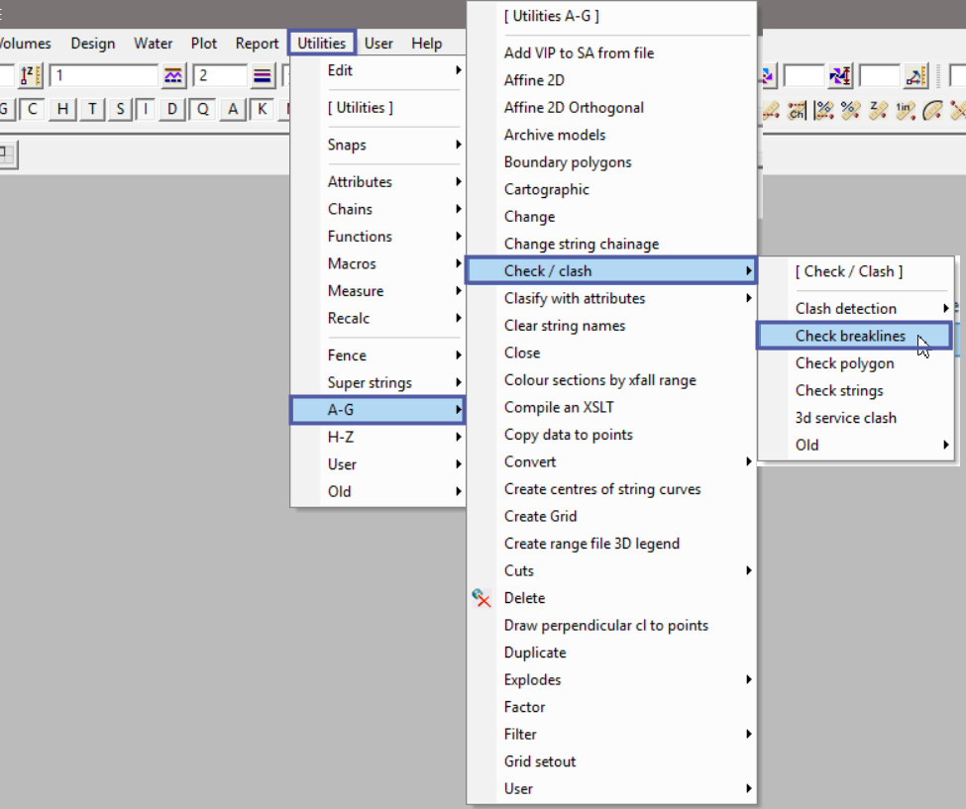Screen dimensions: 966x809
Task: Click the 1in slope measure icon
Action: point(905,110)
